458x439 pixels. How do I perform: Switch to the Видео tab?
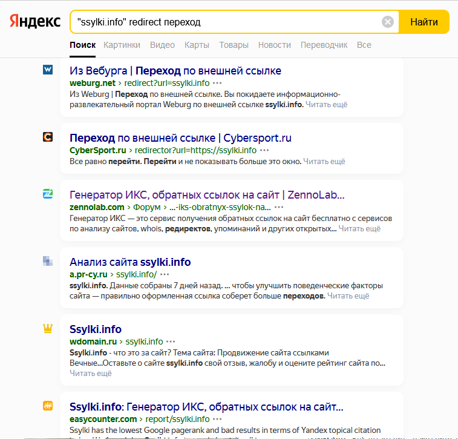click(x=162, y=45)
